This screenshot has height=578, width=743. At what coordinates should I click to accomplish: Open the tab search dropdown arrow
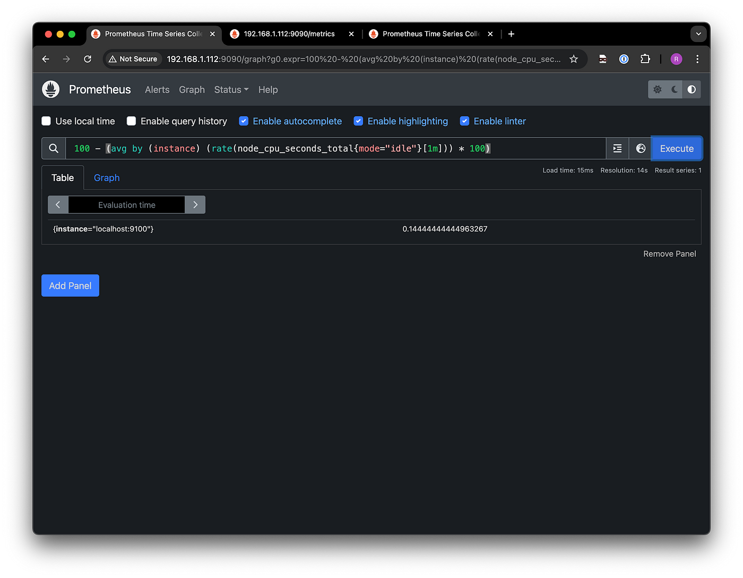[x=698, y=34]
